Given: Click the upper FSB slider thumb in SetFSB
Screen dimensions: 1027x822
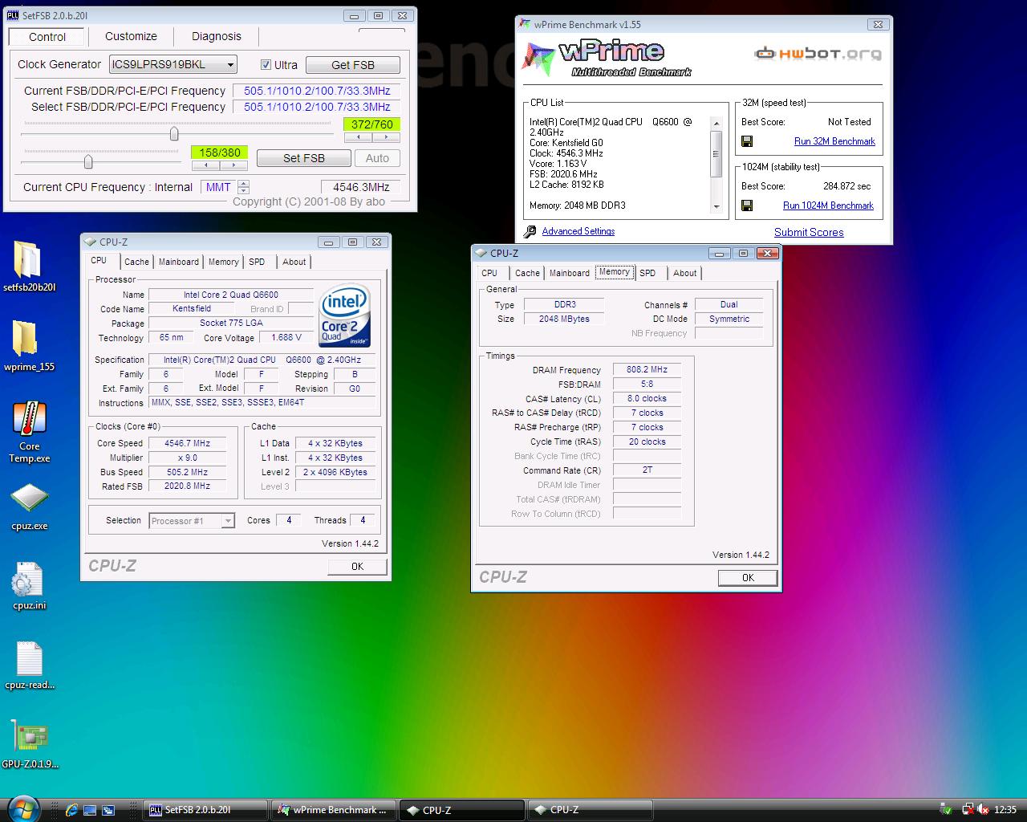Looking at the screenshot, I should 174,134.
